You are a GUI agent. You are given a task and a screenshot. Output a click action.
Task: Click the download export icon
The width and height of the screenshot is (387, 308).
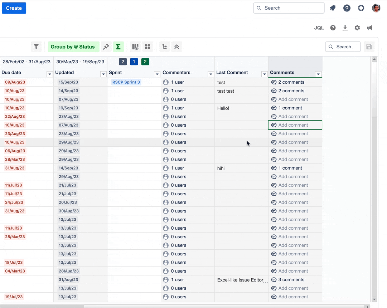pos(345,28)
